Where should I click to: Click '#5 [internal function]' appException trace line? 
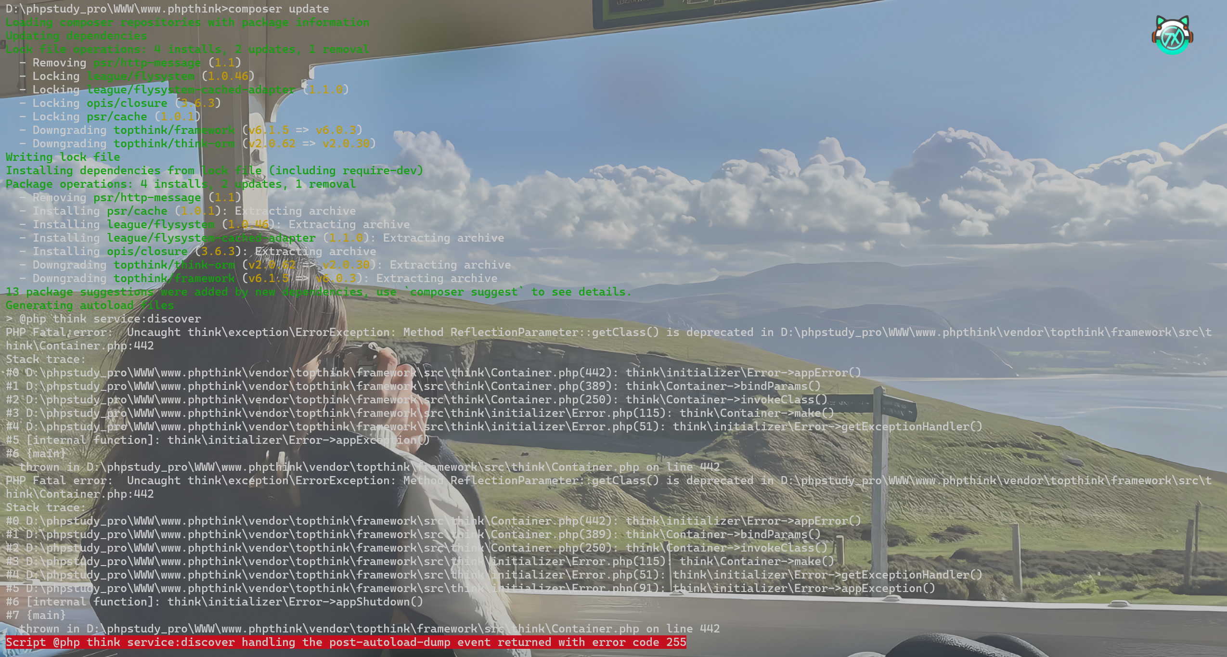218,440
